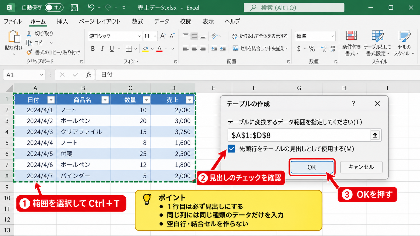This screenshot has width=420, height=236.
Task: Toggle the AutoSave switch
Action: pos(54,8)
